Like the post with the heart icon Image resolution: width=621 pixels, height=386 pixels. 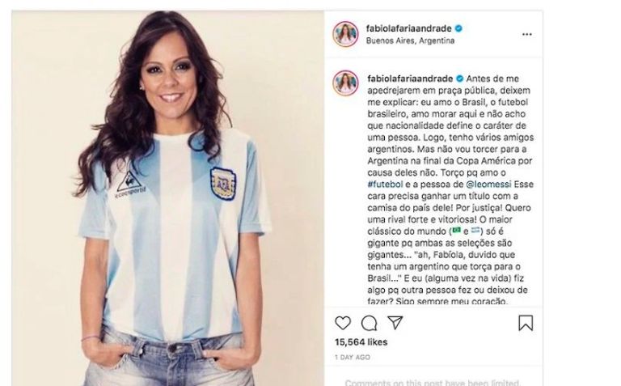[343, 323]
